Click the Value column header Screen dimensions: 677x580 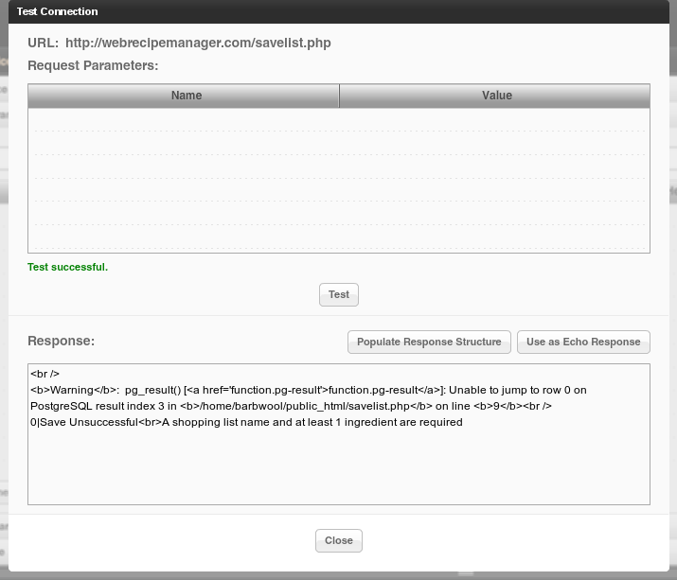click(496, 96)
